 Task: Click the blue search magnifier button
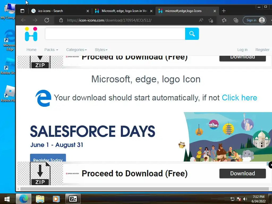(192, 34)
